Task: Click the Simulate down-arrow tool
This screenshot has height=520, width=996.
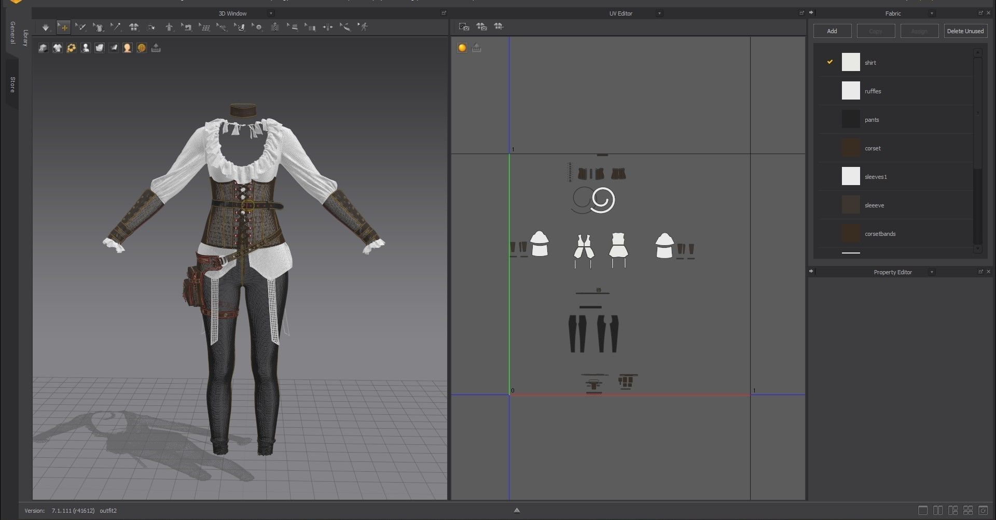Action: tap(46, 27)
